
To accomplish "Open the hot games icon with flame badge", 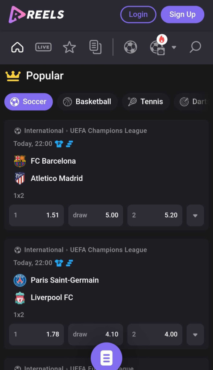I will click(158, 47).
